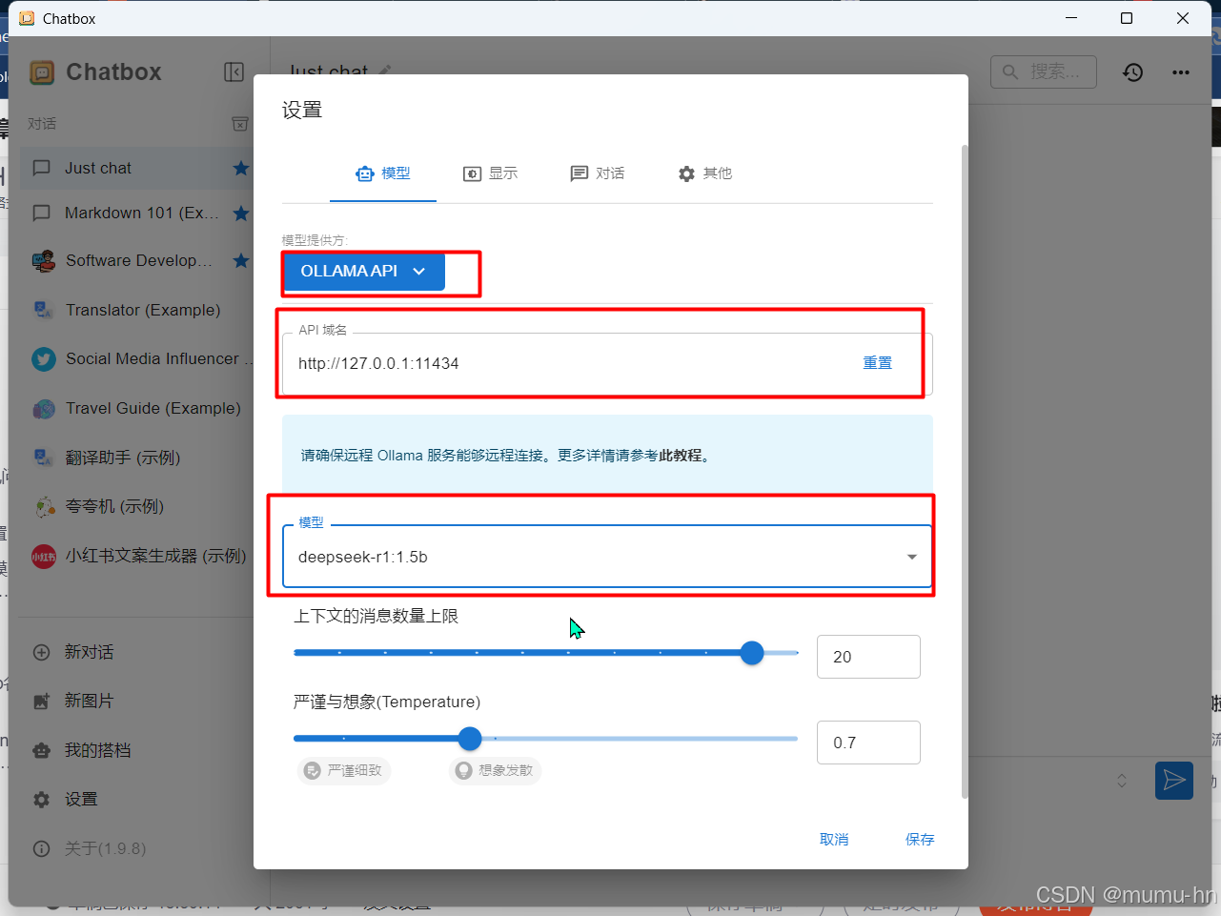Click the clear conversations icon beside 对话
Image resolution: width=1221 pixels, height=916 pixels.
[240, 124]
